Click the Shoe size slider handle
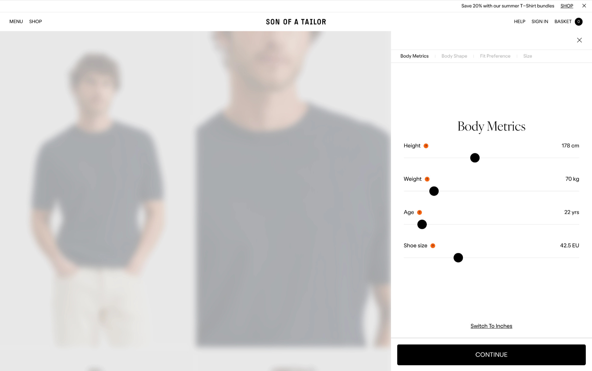 [x=458, y=258]
